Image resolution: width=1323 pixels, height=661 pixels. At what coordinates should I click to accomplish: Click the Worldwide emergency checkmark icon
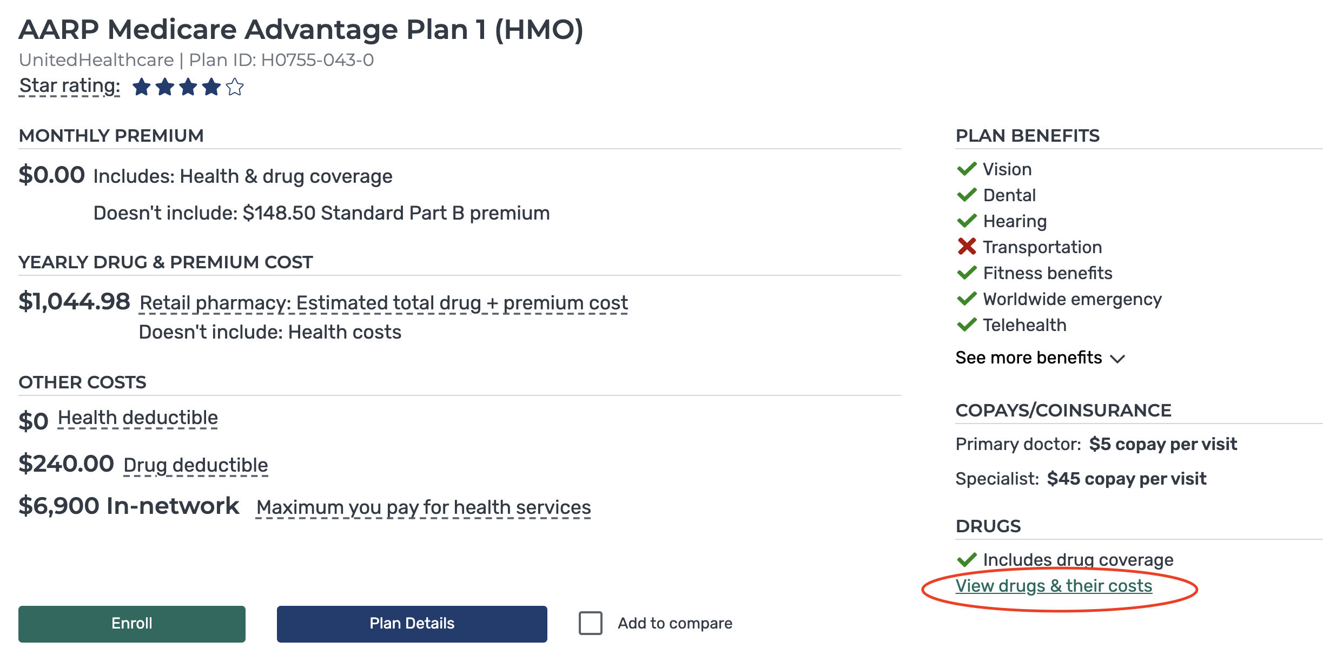tap(967, 299)
